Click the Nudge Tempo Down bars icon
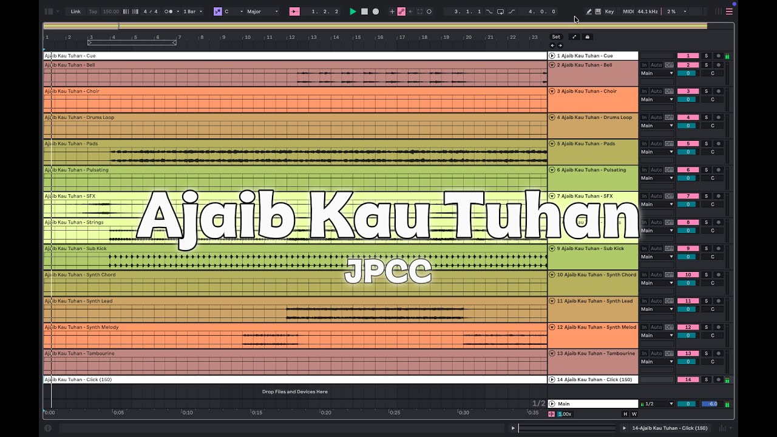This screenshot has width=777, height=437. 126,12
